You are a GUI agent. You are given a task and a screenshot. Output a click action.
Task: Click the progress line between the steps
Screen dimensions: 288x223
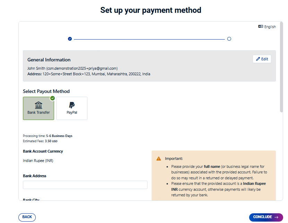point(149,39)
